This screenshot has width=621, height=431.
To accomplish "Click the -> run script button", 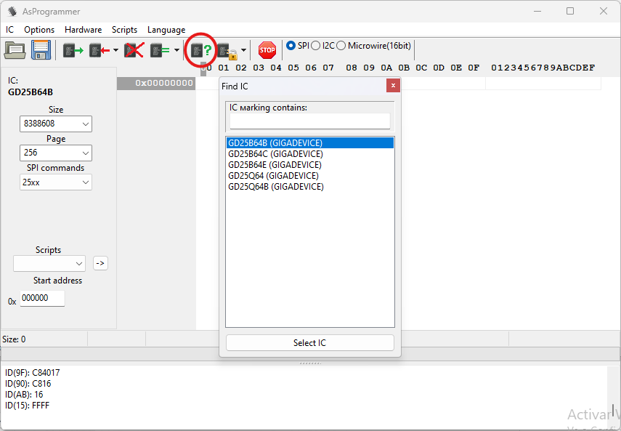I will pos(101,263).
